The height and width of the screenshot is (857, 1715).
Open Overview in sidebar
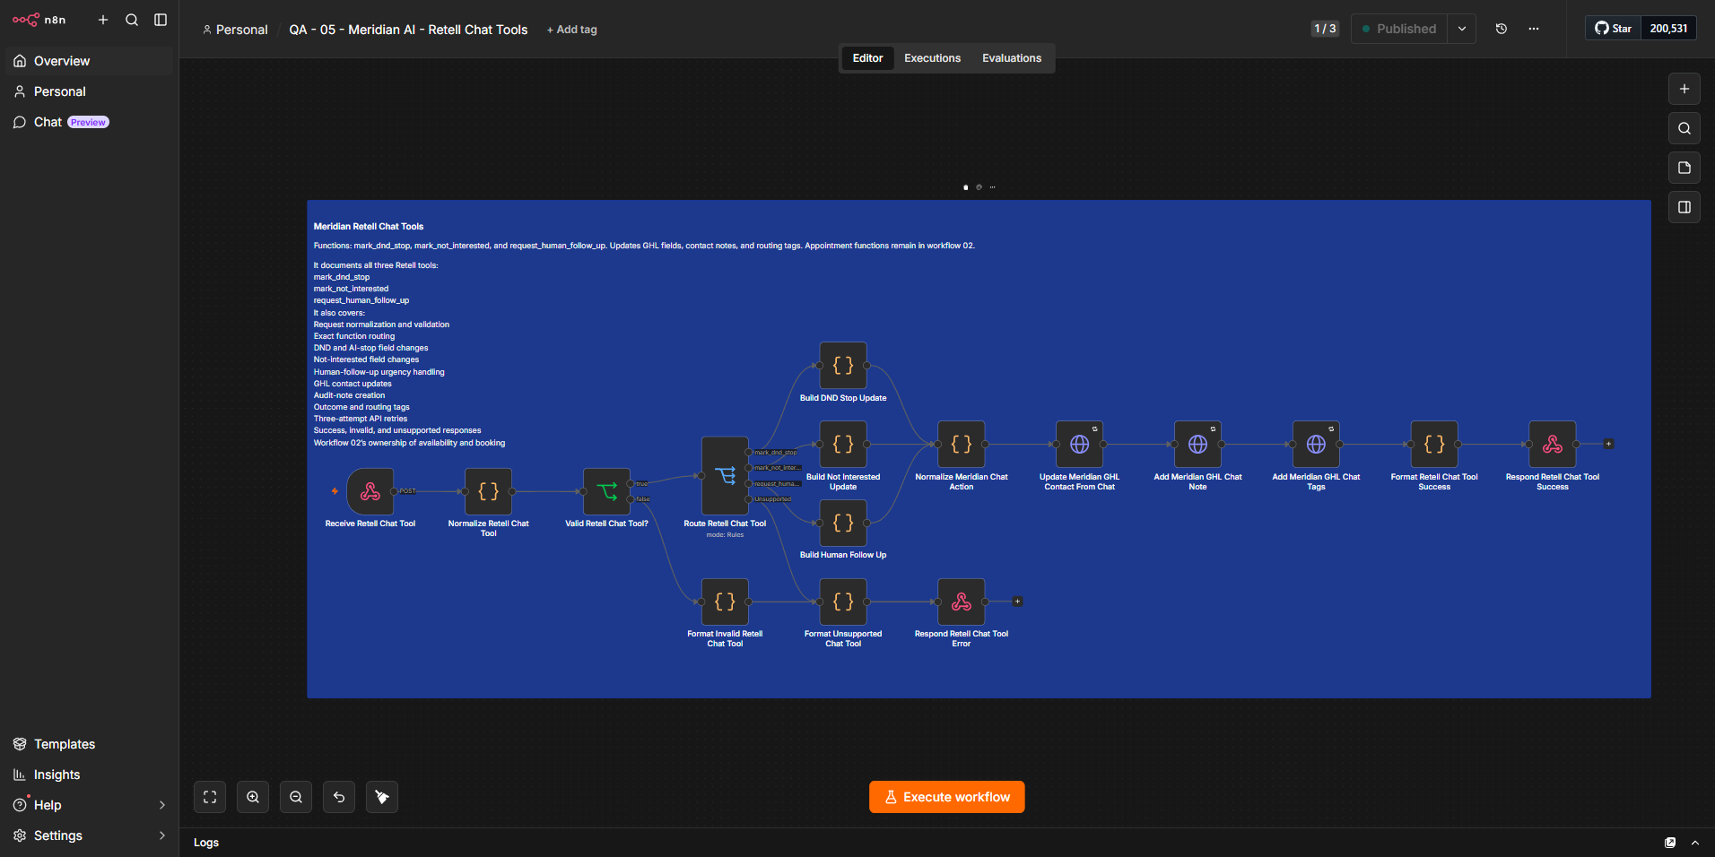tap(90, 61)
